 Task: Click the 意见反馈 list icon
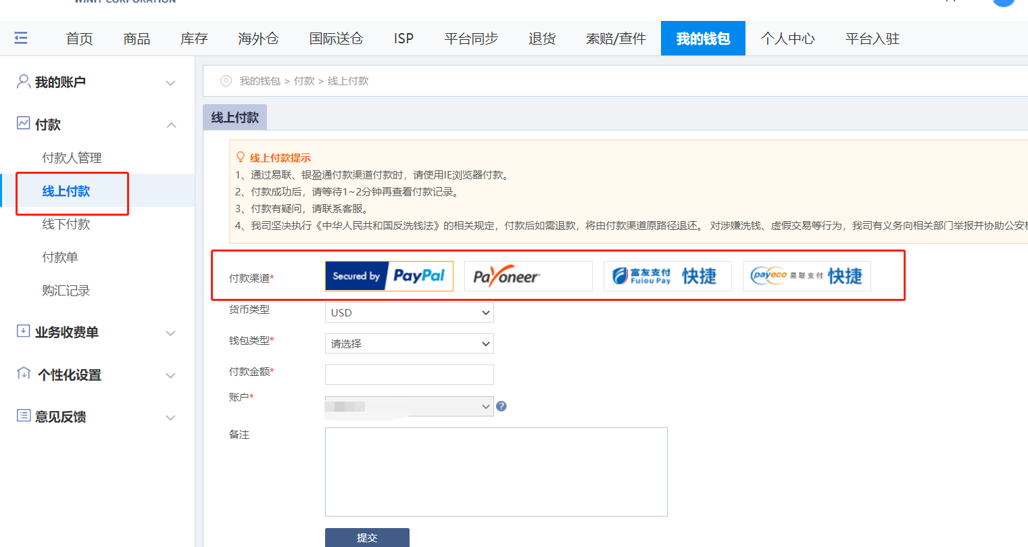pyautogui.click(x=24, y=416)
